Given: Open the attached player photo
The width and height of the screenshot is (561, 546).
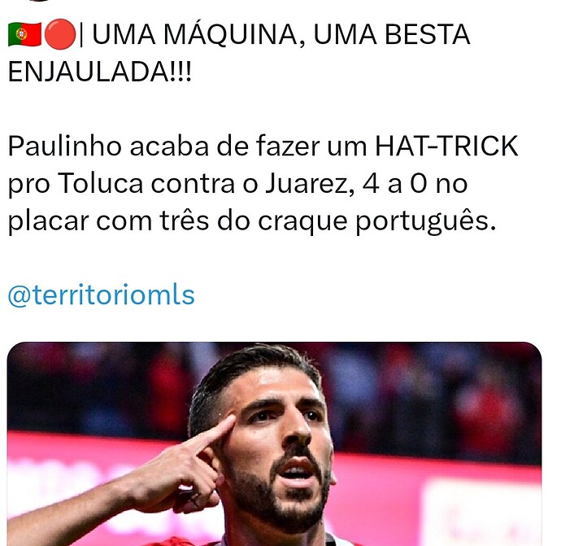Looking at the screenshot, I should (275, 444).
